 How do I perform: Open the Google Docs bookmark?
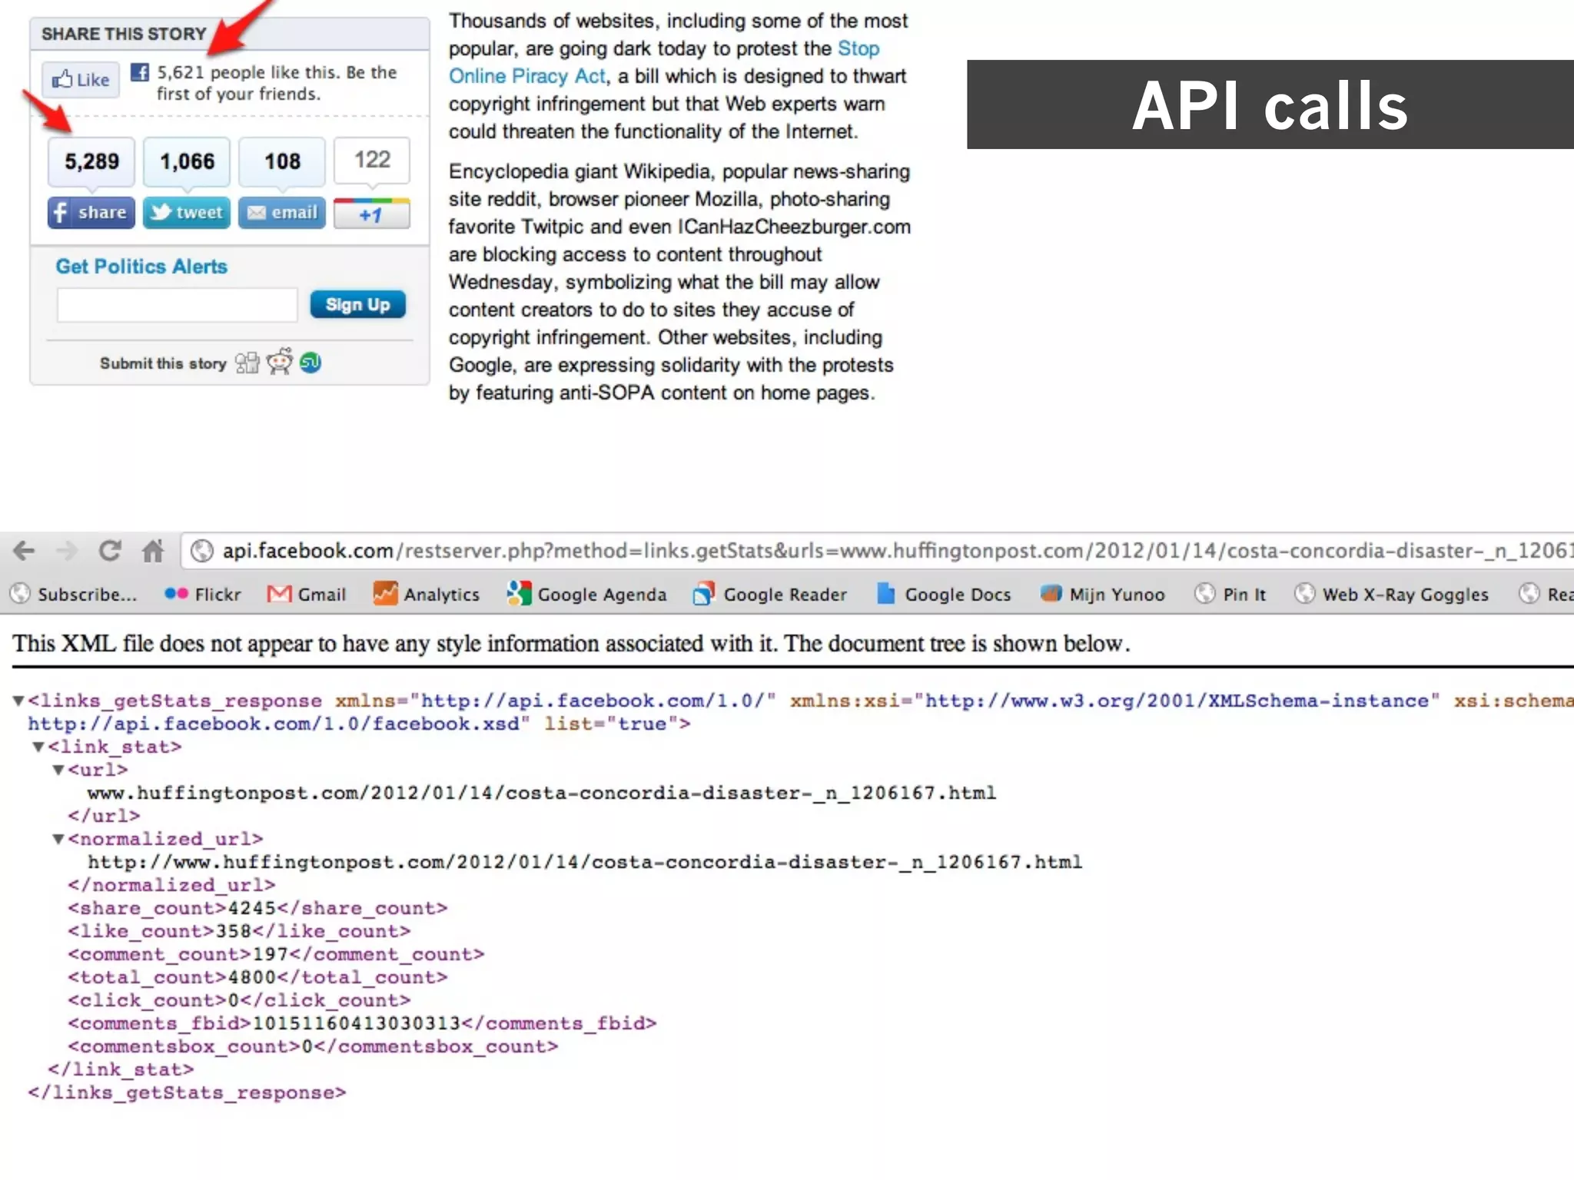[x=944, y=594]
